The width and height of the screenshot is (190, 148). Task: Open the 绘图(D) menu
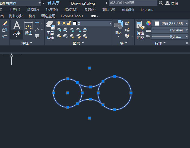click(x=33, y=9)
